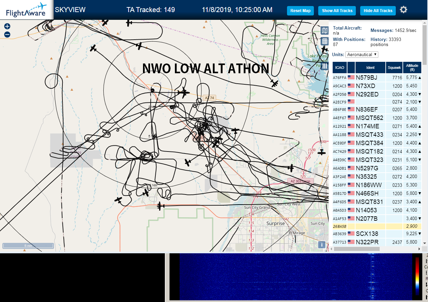Click the FlightAware logo
The image size is (428, 302).
tap(26, 10)
